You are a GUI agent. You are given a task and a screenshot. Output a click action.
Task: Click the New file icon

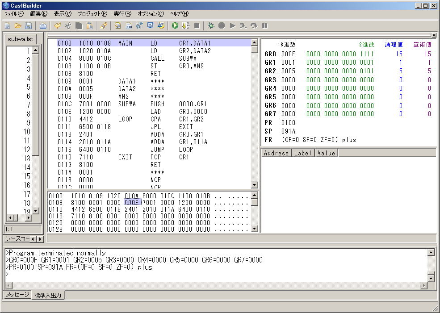[8, 26]
